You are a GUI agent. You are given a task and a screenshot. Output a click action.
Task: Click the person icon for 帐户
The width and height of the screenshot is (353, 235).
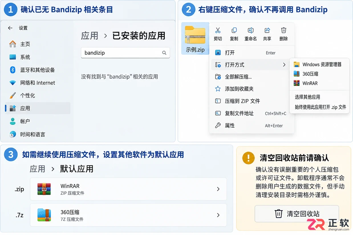pyautogui.click(x=13, y=121)
